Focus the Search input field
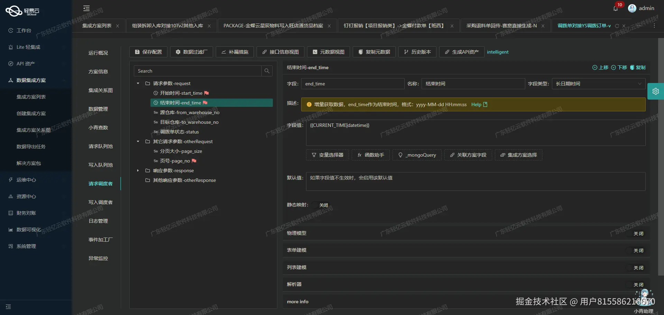Viewport: 664px width, 315px height. point(198,71)
